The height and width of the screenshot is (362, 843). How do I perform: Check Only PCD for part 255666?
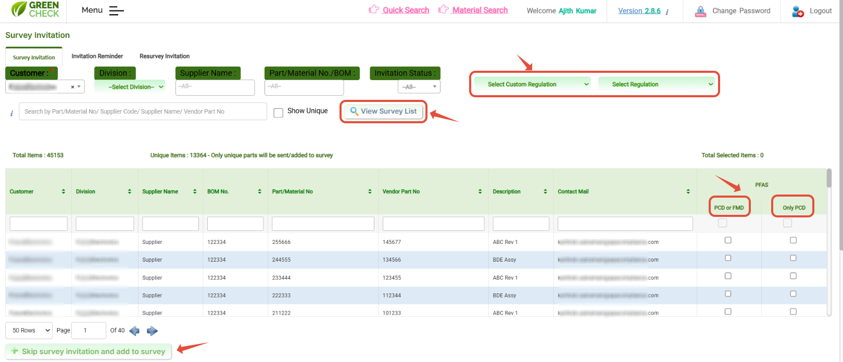793,240
